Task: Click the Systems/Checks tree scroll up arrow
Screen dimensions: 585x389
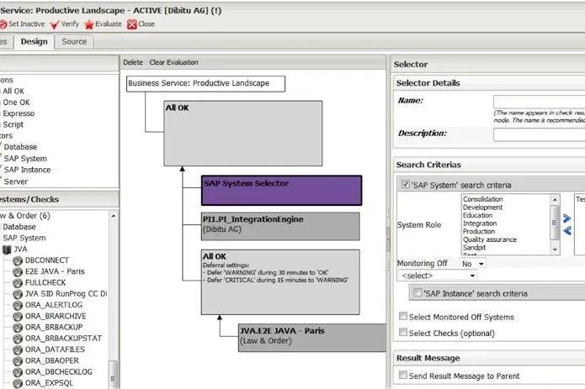Action: (113, 216)
